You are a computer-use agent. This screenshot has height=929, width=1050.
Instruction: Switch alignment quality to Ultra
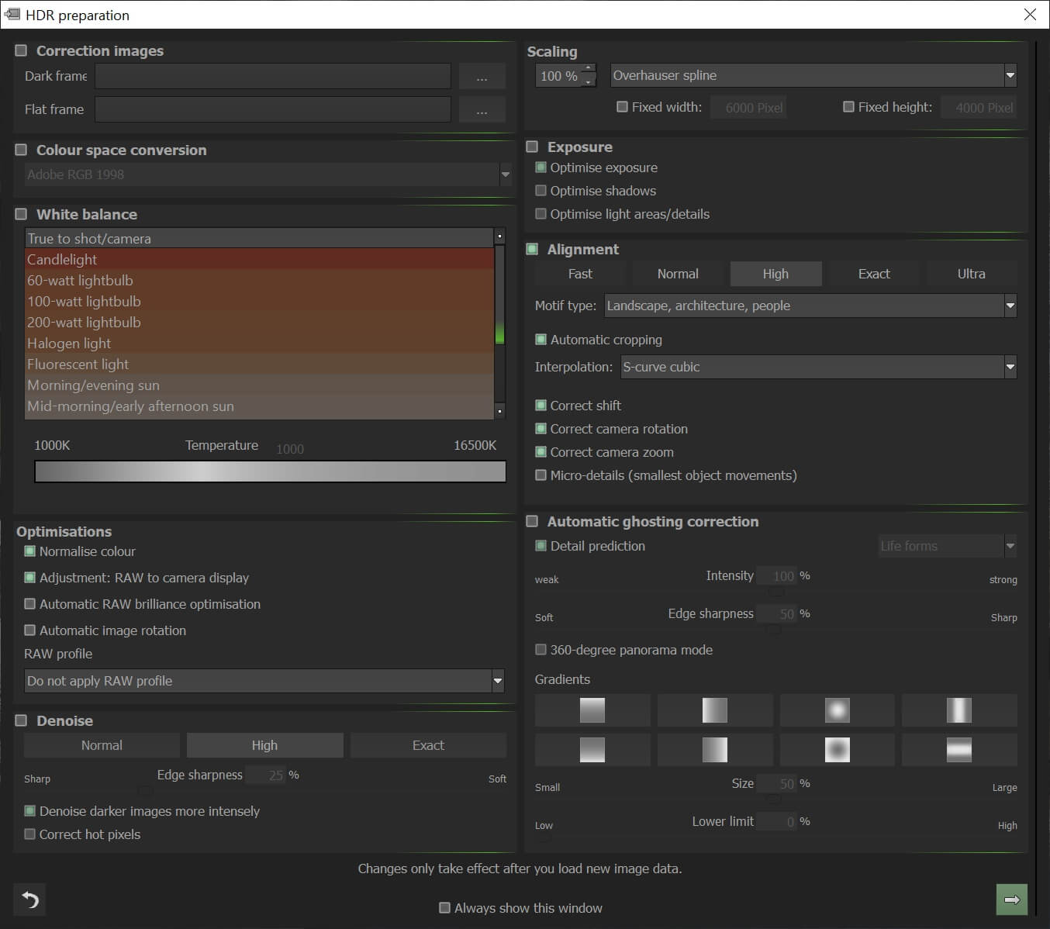point(971,274)
